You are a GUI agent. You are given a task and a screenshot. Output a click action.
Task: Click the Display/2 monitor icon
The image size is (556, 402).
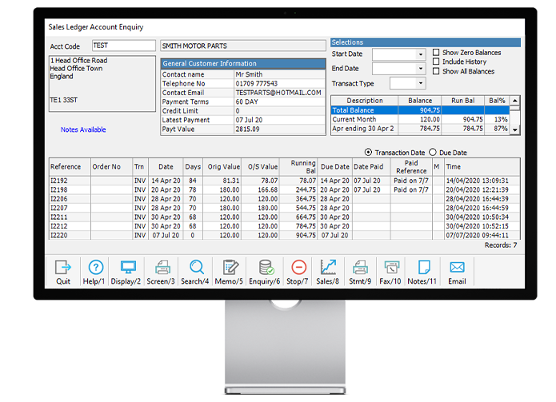pos(128,268)
